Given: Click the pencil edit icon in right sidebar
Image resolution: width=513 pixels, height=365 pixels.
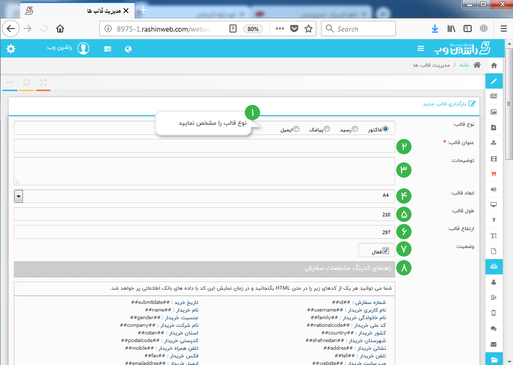Looking at the screenshot, I should [494, 81].
